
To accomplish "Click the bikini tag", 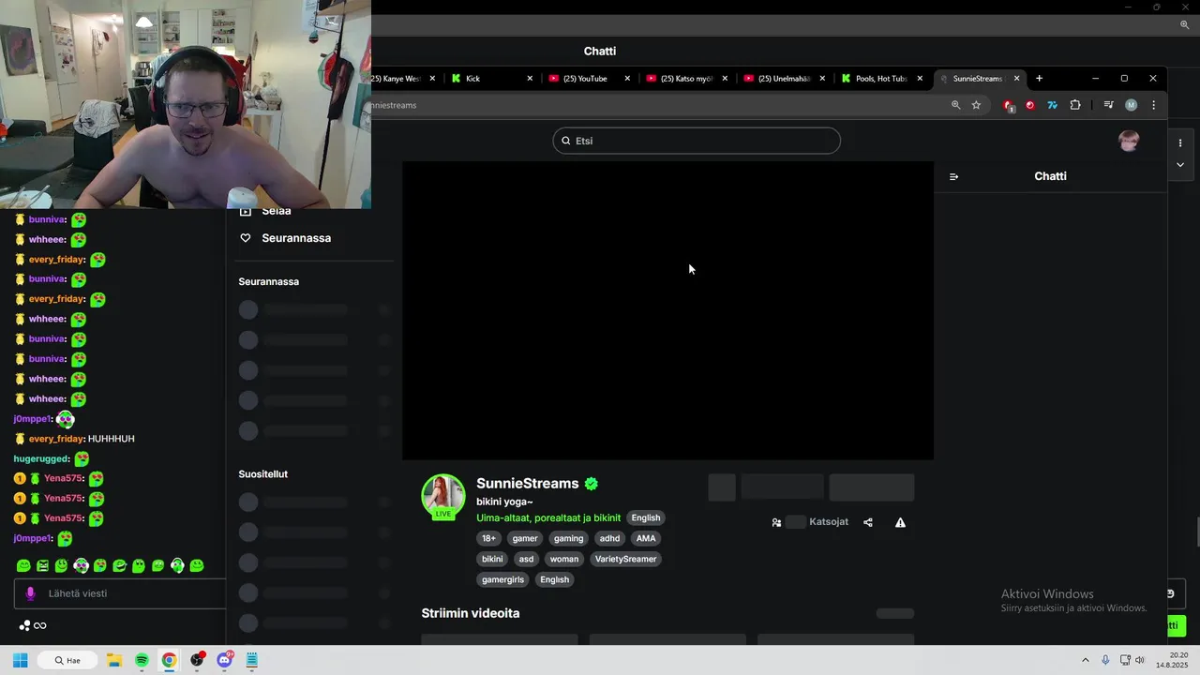I will pos(492,560).
